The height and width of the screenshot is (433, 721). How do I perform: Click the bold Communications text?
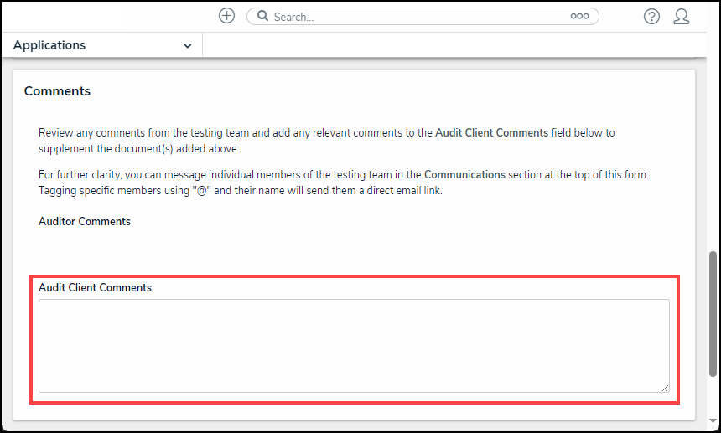pyautogui.click(x=464, y=175)
